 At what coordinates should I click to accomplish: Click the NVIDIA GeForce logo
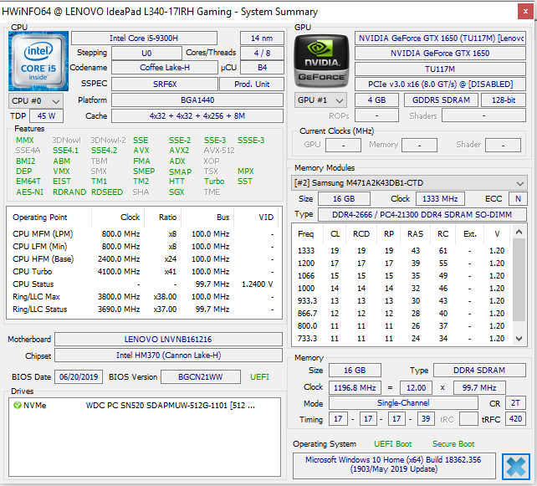(x=323, y=59)
